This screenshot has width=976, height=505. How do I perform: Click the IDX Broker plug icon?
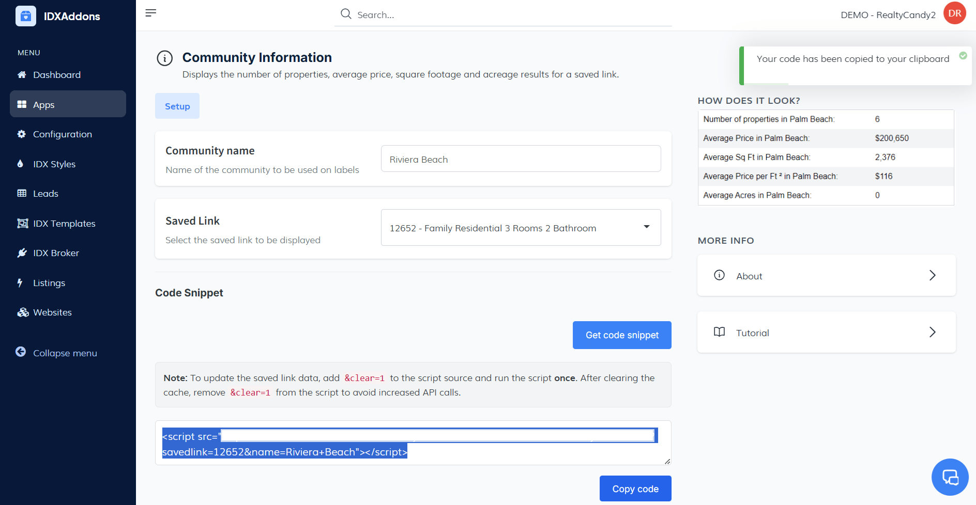(22, 253)
